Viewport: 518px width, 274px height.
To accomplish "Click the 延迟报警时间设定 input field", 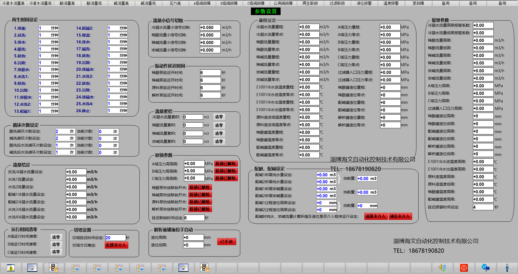I will point(483,207).
